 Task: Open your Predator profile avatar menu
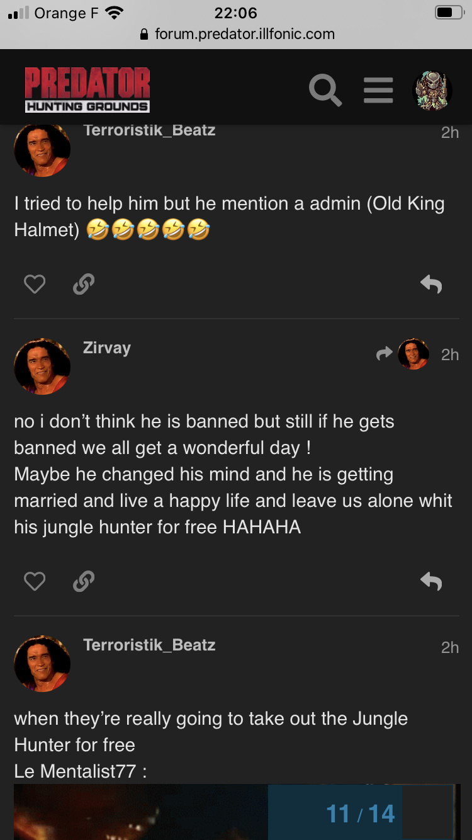(x=432, y=91)
